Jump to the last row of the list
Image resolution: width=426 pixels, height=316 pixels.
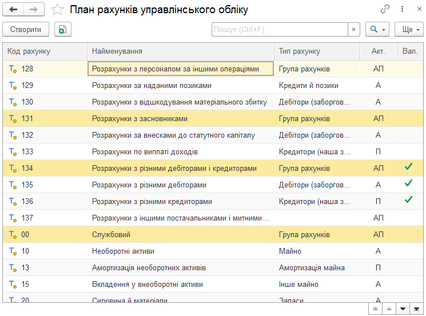416,309
